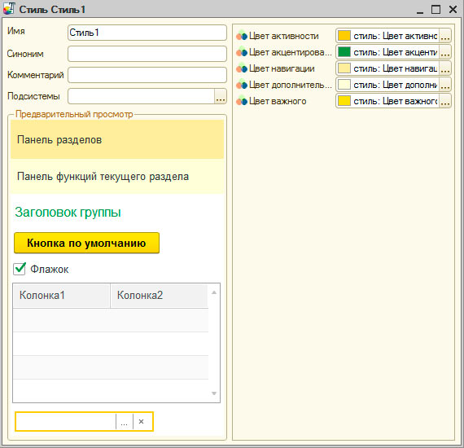Click the style icon beside Цвет важного

pyautogui.click(x=242, y=101)
